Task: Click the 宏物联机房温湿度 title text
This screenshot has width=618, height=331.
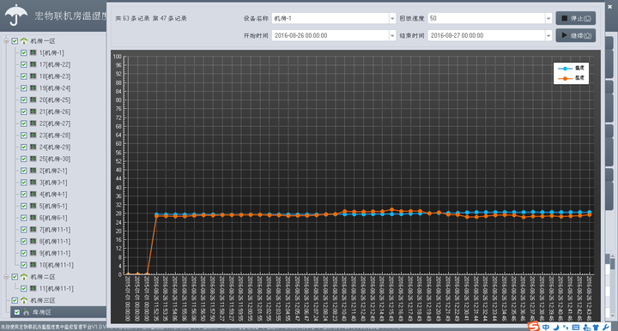Action: click(x=71, y=15)
